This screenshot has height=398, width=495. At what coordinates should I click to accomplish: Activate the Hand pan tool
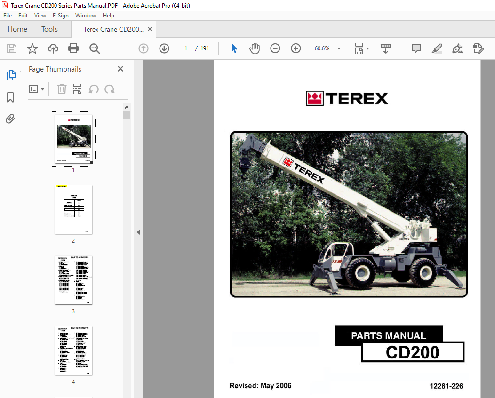pyautogui.click(x=255, y=48)
